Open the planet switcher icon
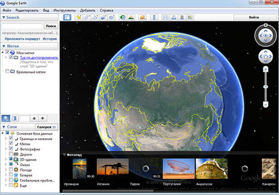Viewport: 279px width, 195px height. click(143, 17)
